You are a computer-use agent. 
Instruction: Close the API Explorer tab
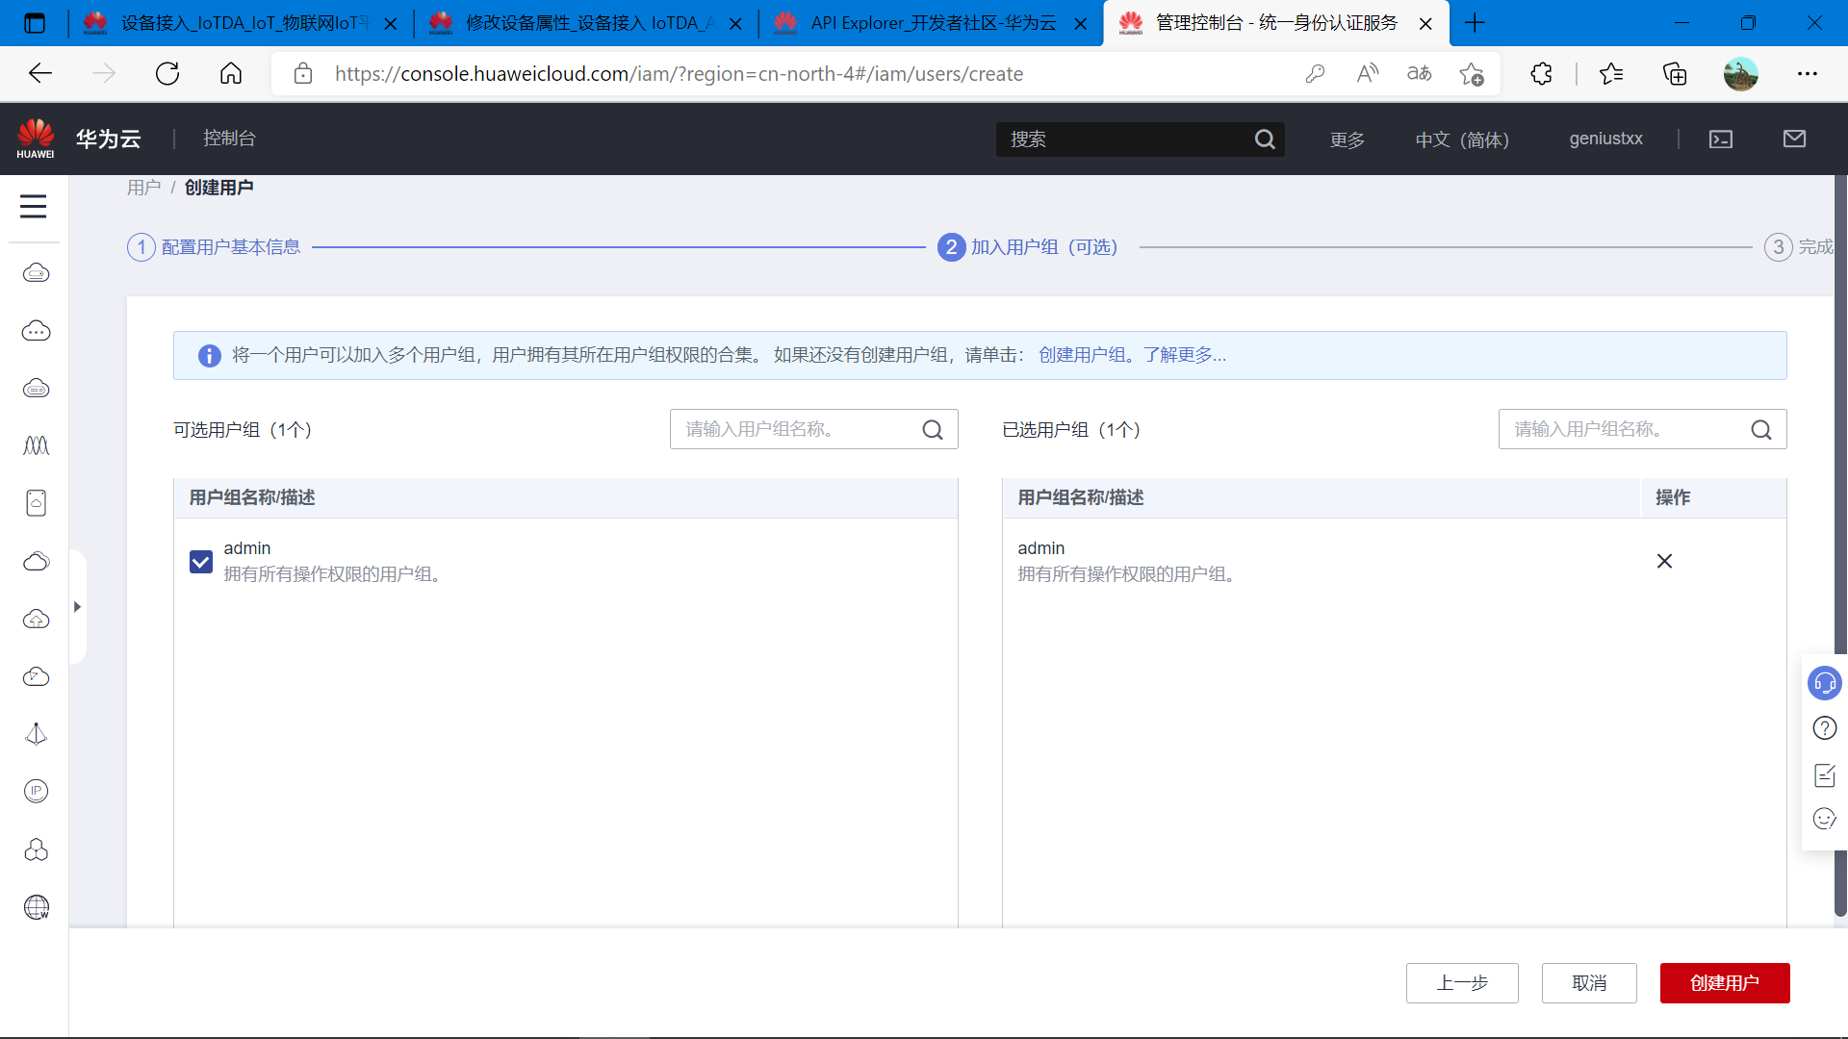[1081, 24]
